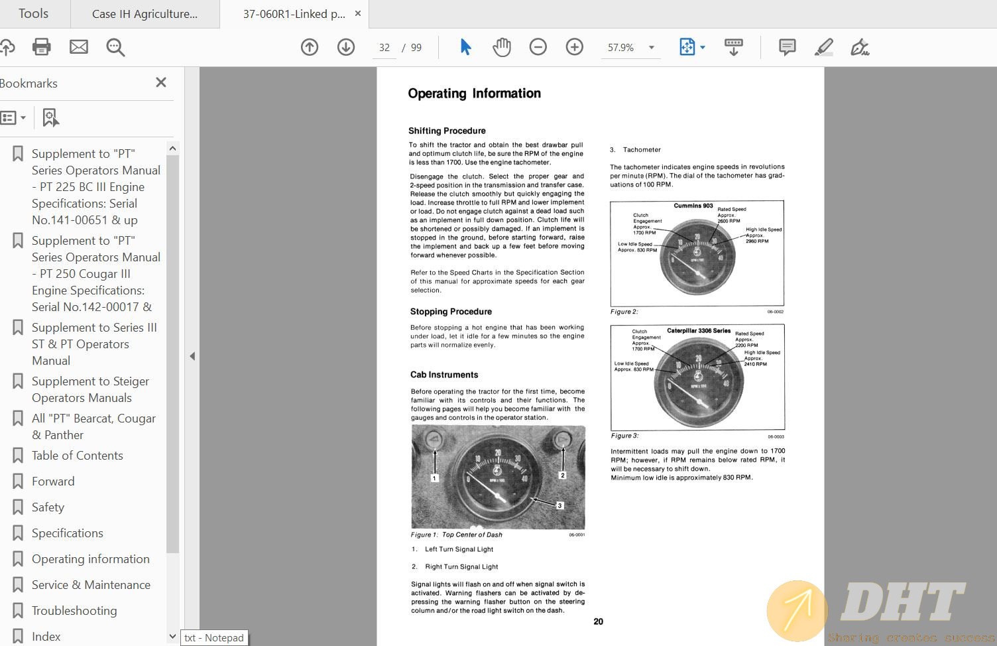
Task: Click the txt - Notepad tooltip label
Action: (214, 638)
